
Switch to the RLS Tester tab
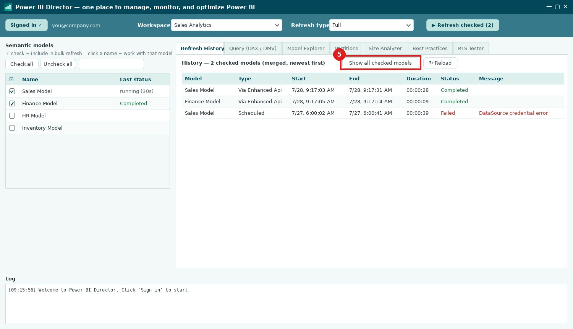click(471, 48)
